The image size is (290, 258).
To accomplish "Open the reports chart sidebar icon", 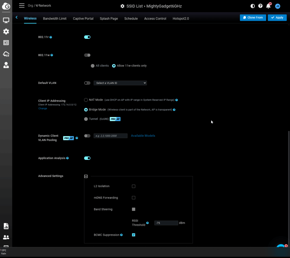I will 6,226.
